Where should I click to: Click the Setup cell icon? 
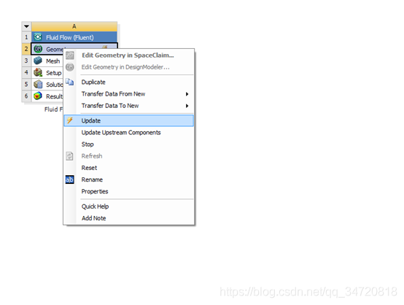point(38,72)
